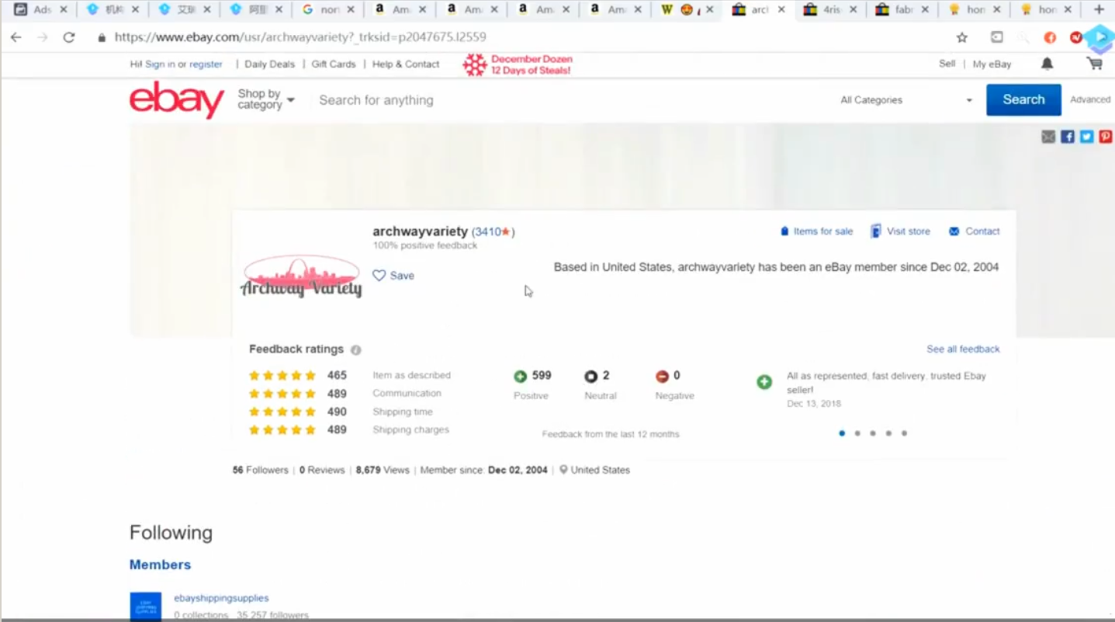Bookmark this page with the star icon
The height and width of the screenshot is (622, 1115).
tap(962, 37)
